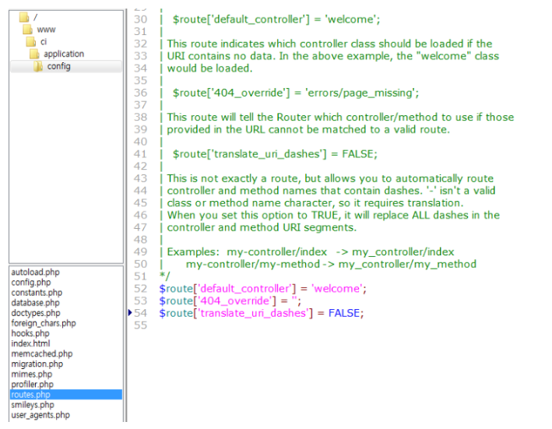552x429 pixels.
Task: Open the root '/' folder icon
Action: [x=24, y=17]
